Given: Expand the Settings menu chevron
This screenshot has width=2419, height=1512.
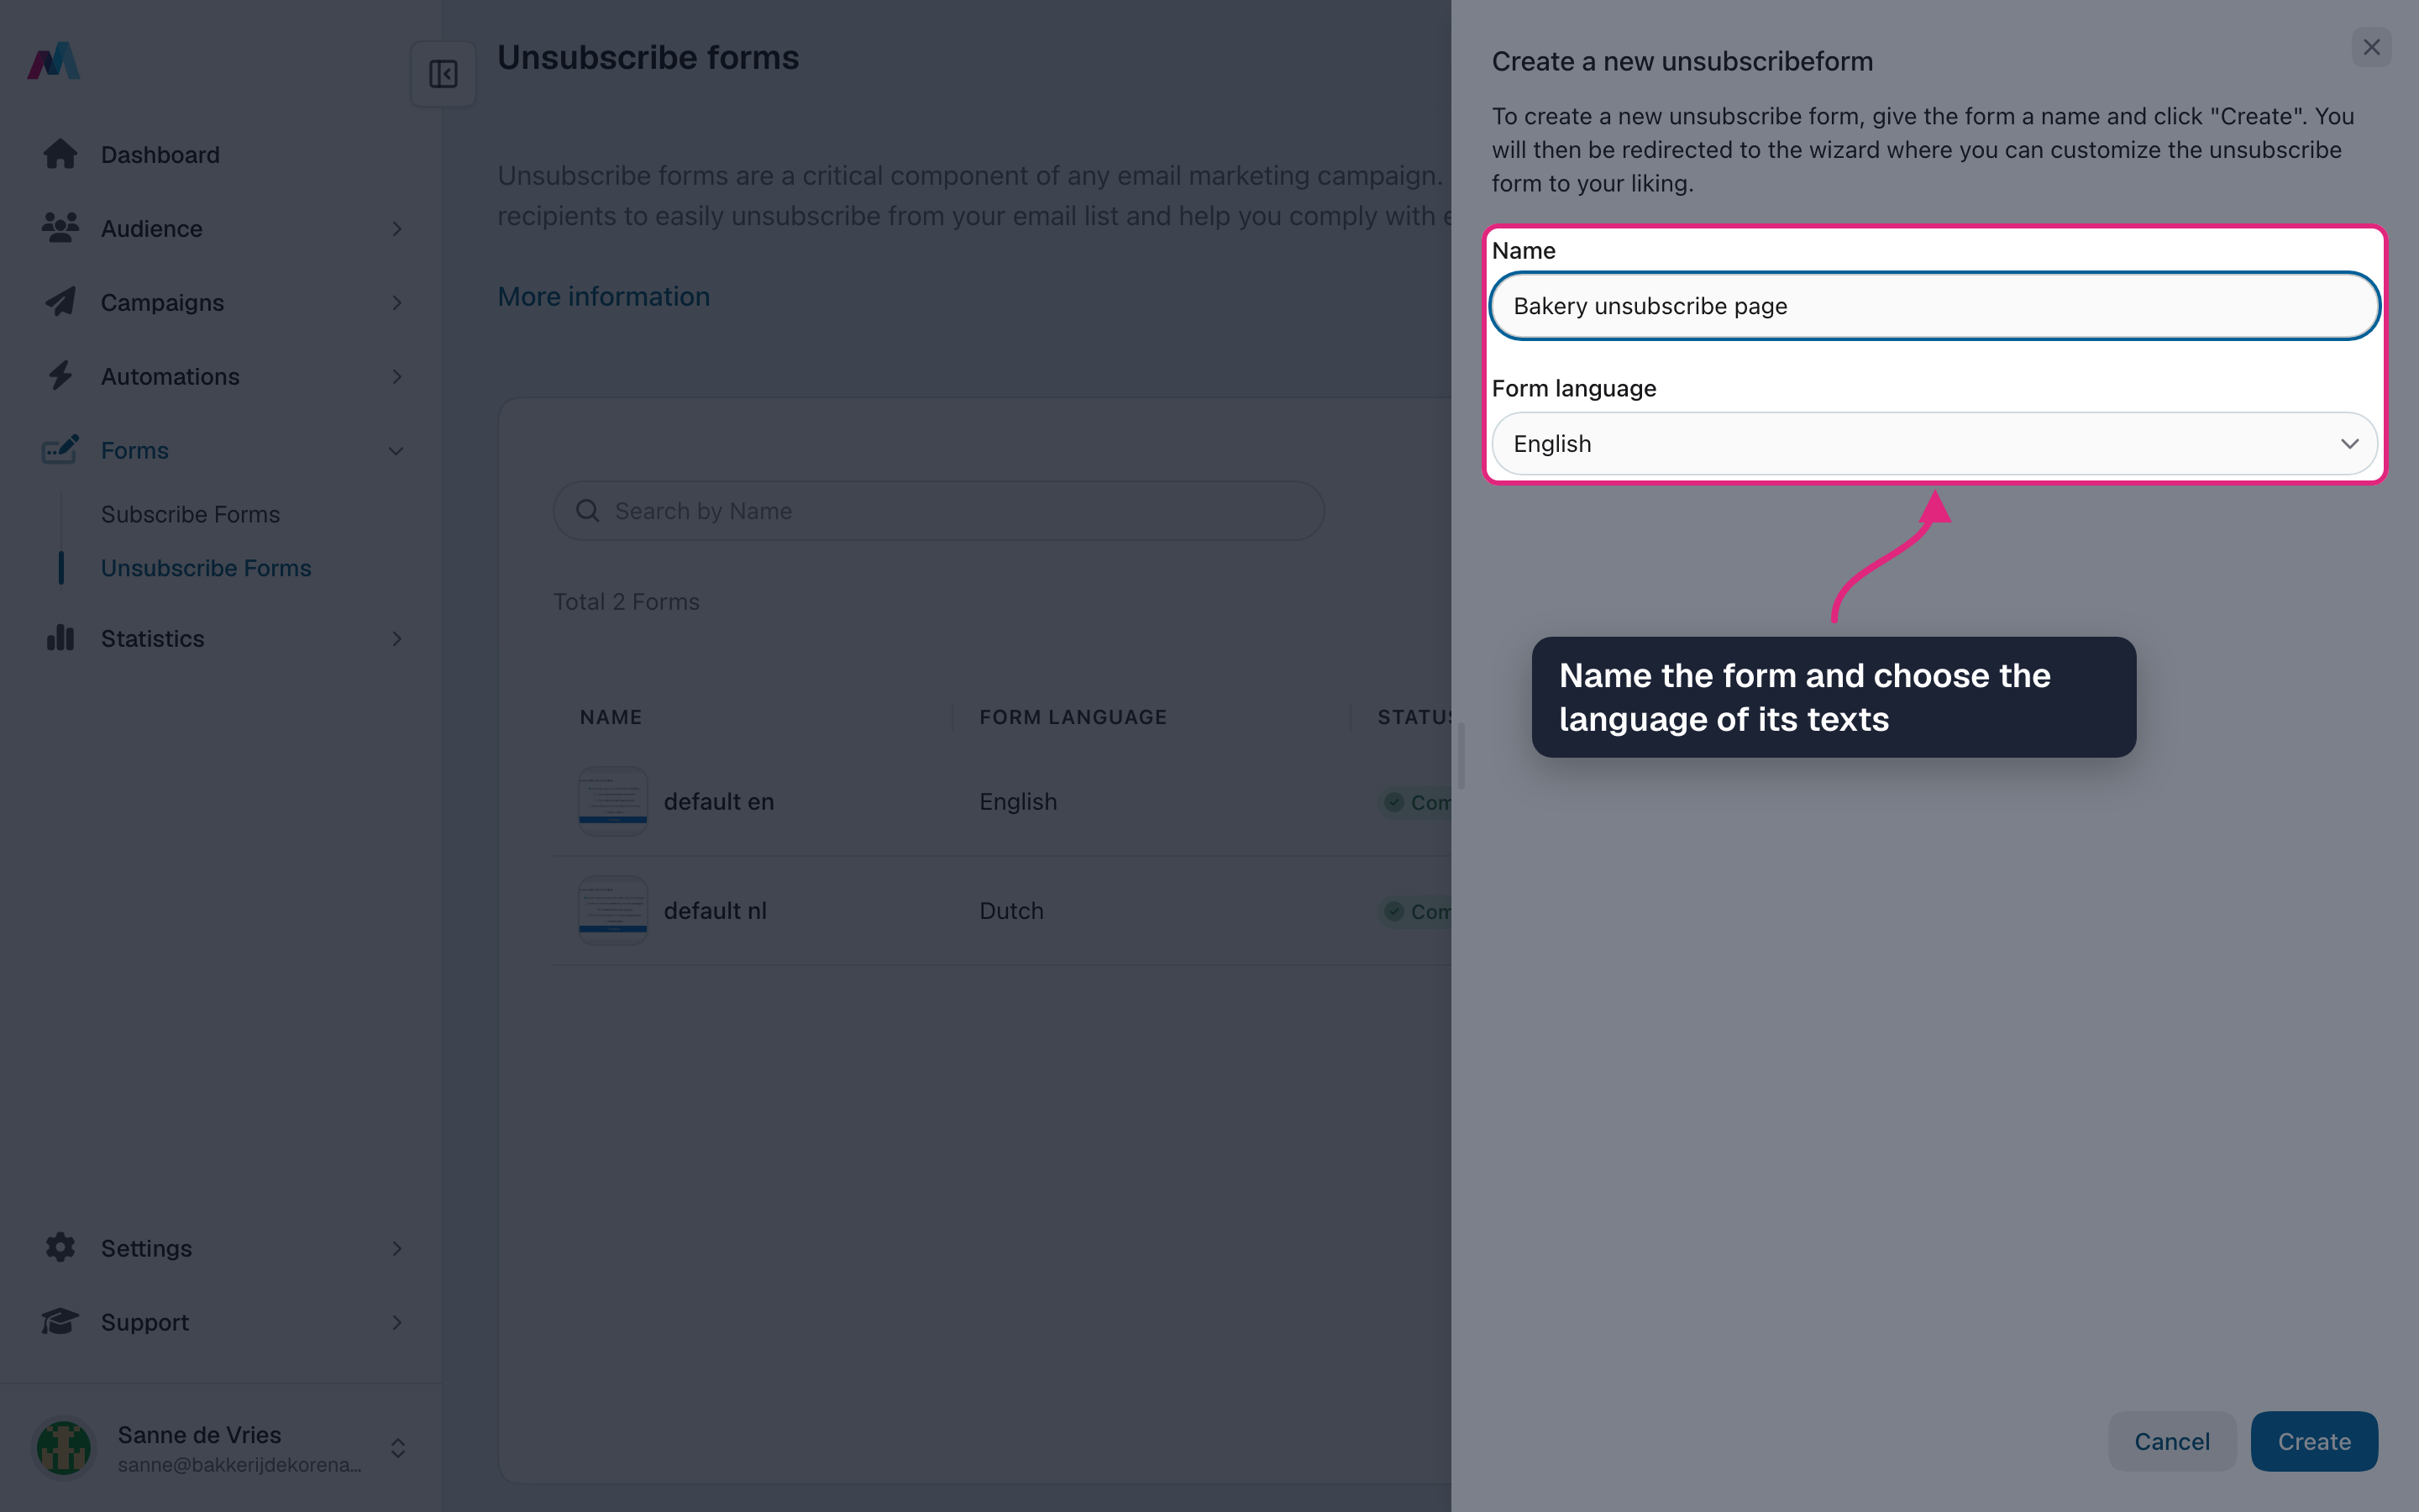Looking at the screenshot, I should point(396,1249).
